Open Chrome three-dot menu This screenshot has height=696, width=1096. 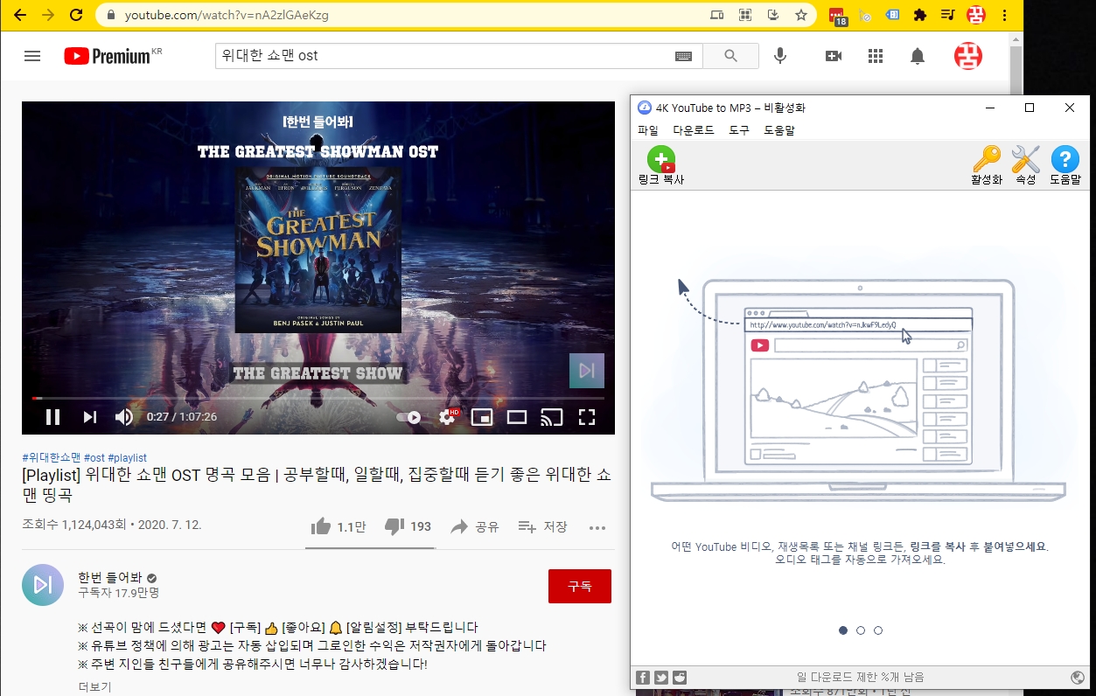point(1004,15)
